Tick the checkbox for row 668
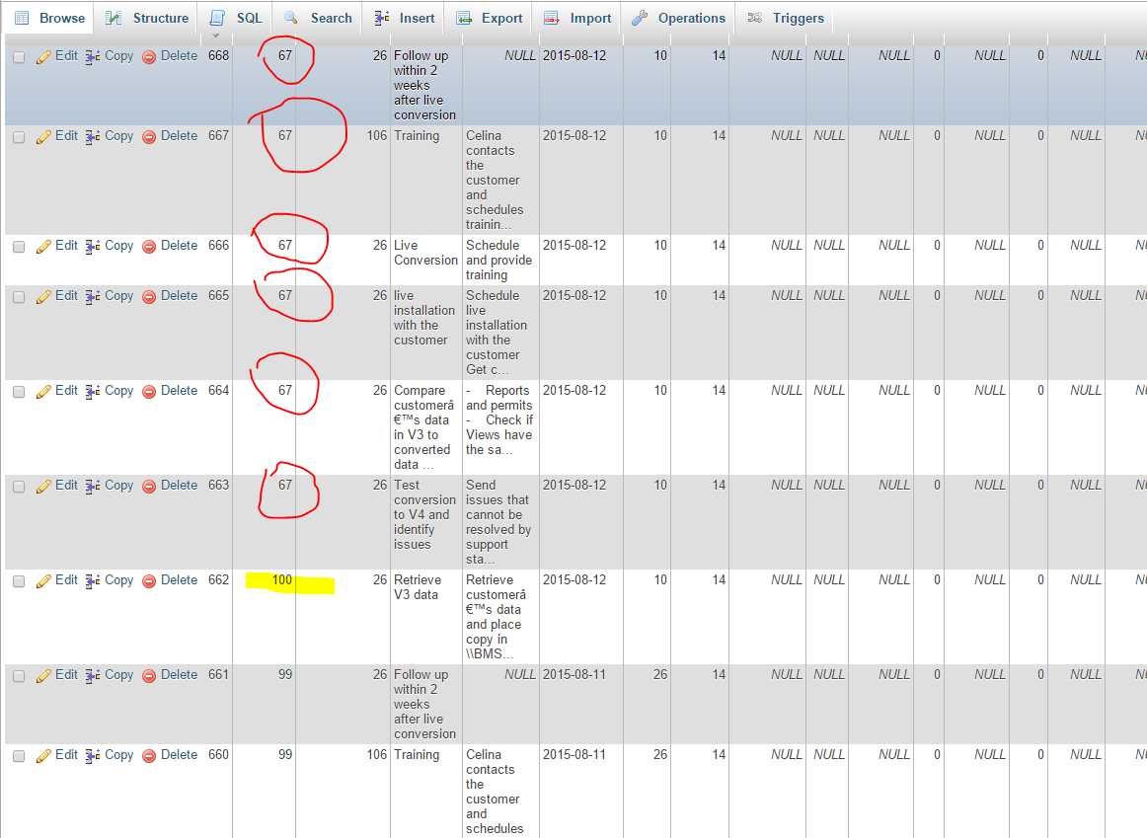 (x=19, y=57)
